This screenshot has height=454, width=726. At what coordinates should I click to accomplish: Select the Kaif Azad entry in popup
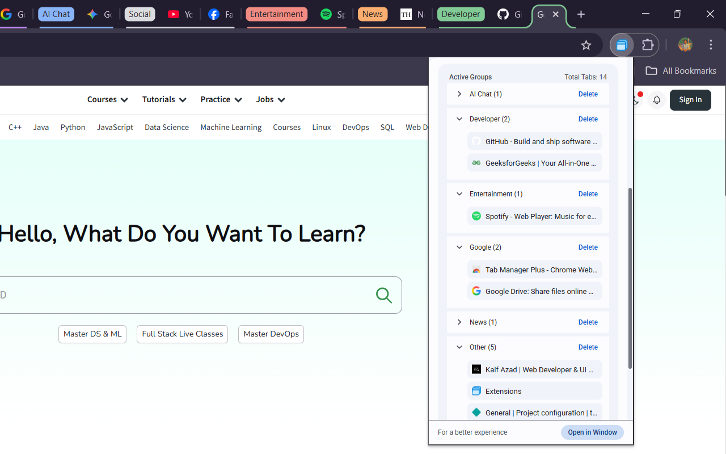[x=535, y=369]
